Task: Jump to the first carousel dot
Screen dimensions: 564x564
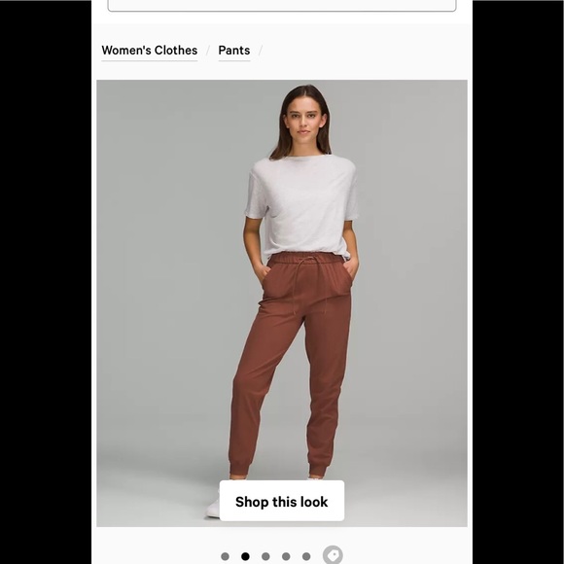Action: [225, 556]
